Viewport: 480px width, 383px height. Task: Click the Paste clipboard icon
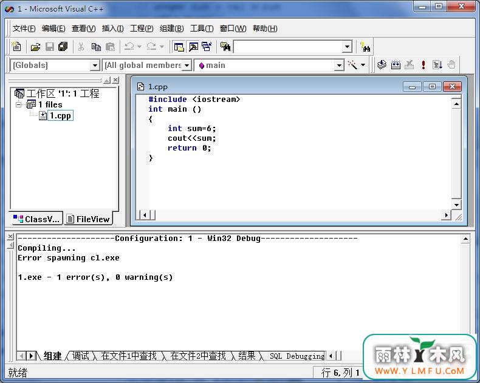[x=110, y=47]
